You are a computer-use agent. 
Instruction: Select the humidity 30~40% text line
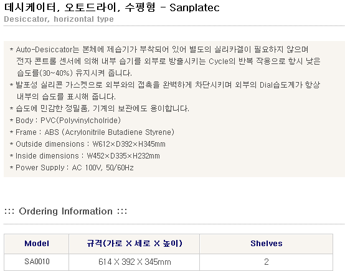(x=74, y=73)
